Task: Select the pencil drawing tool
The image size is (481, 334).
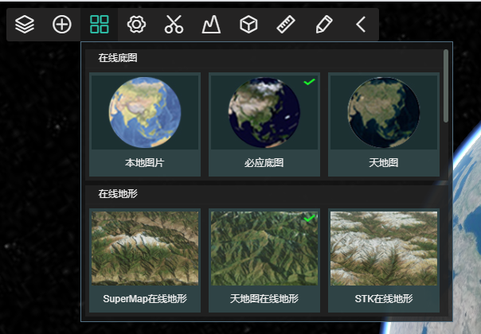Action: tap(324, 24)
